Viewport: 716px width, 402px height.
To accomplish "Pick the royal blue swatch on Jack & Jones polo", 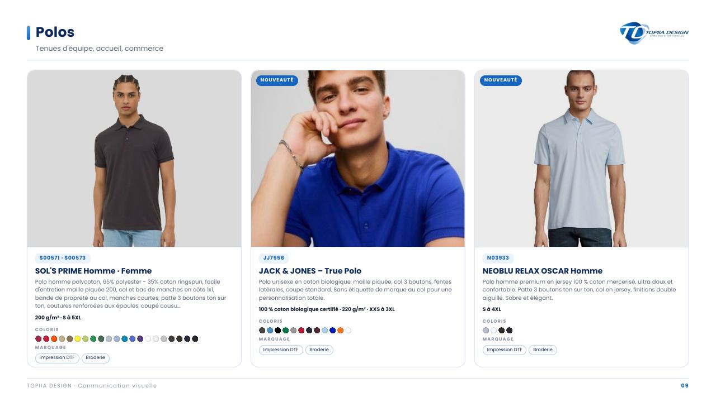I will (332, 331).
